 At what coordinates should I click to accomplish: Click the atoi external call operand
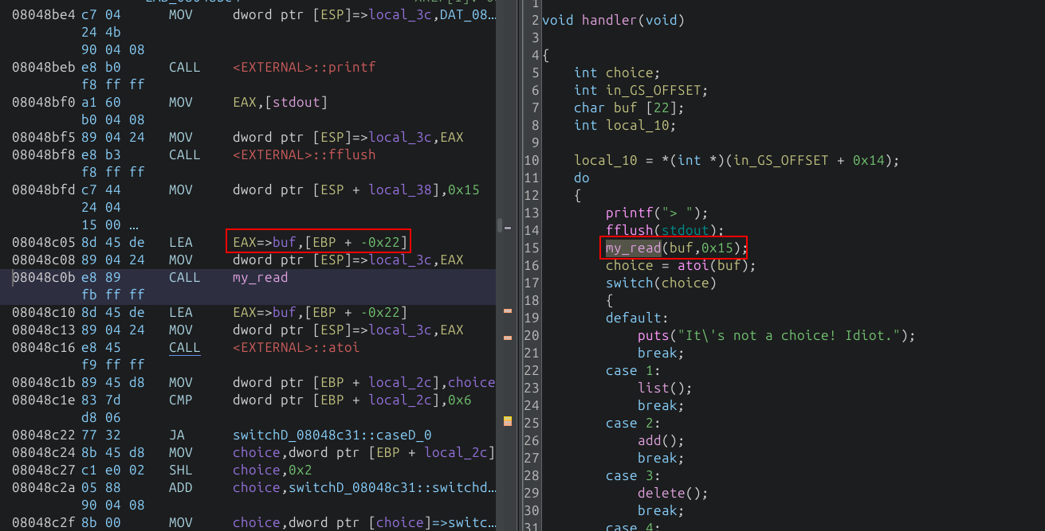296,347
